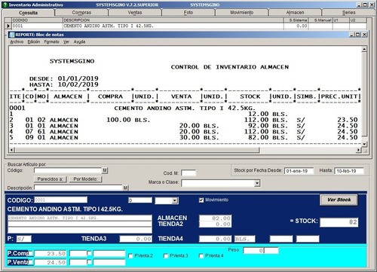Click the TIENDA2 quantity field
377x272 pixels.
click(215, 225)
